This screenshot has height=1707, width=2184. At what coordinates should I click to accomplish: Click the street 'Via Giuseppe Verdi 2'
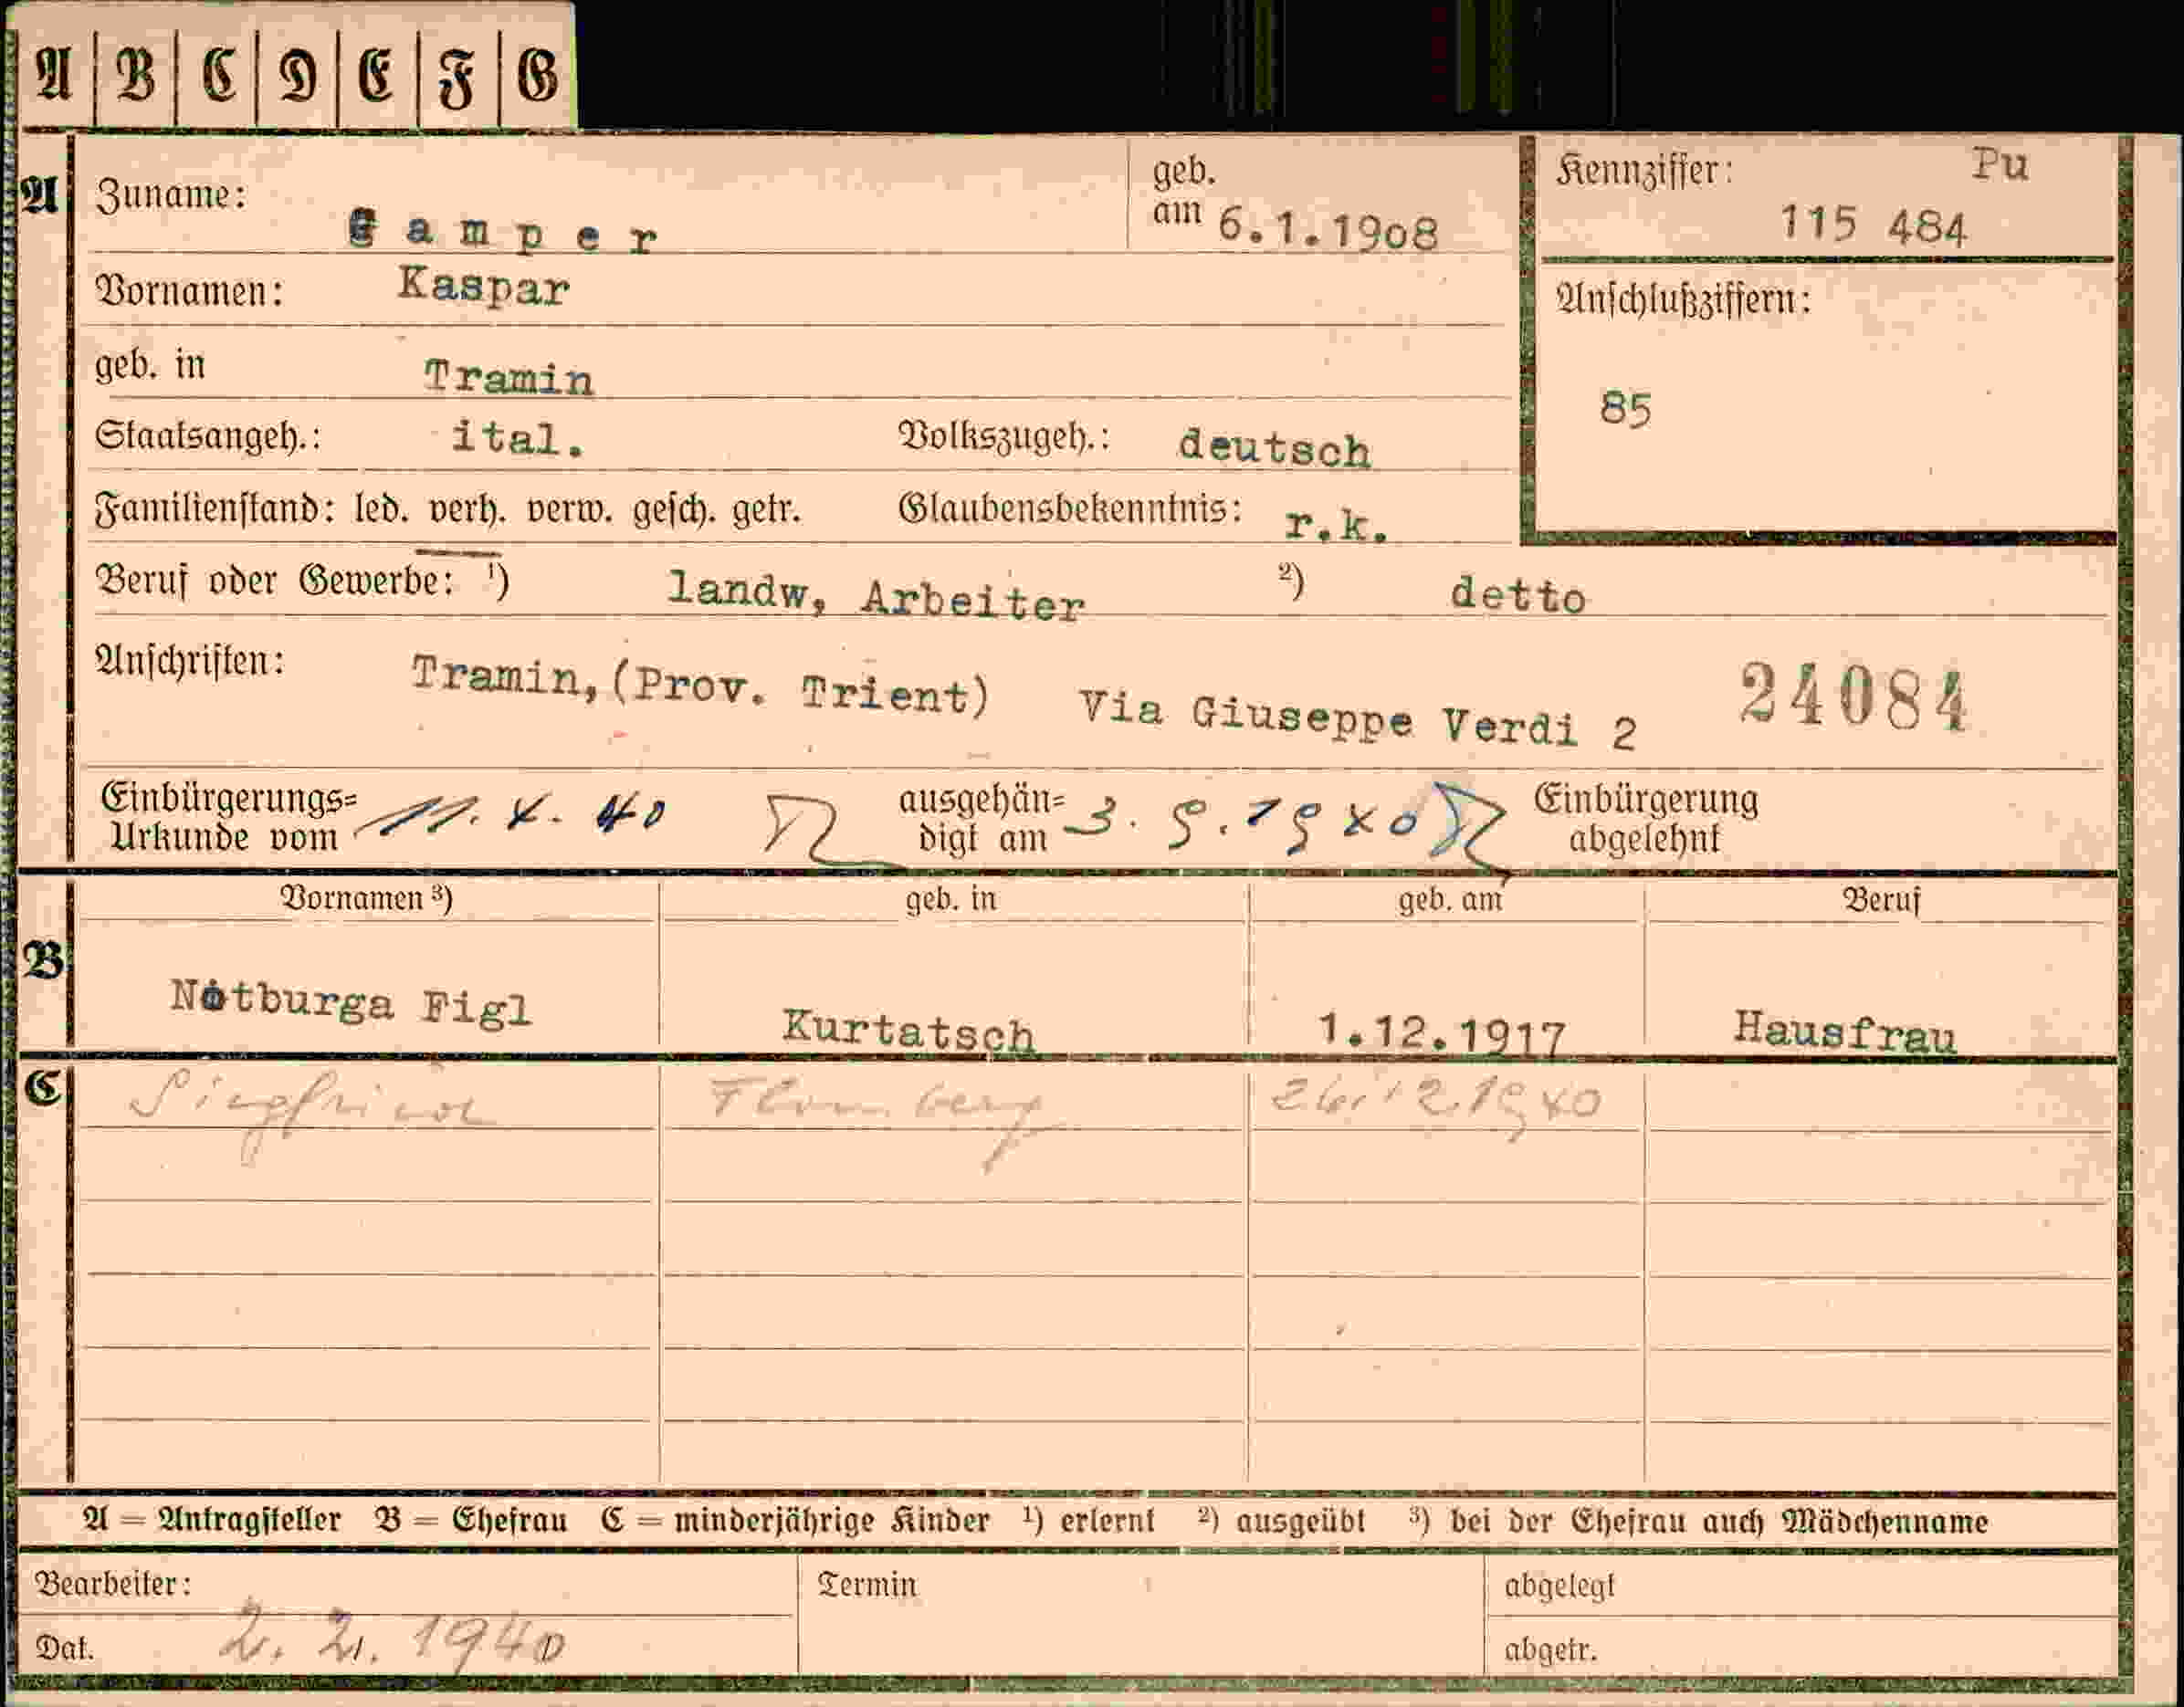click(1359, 721)
